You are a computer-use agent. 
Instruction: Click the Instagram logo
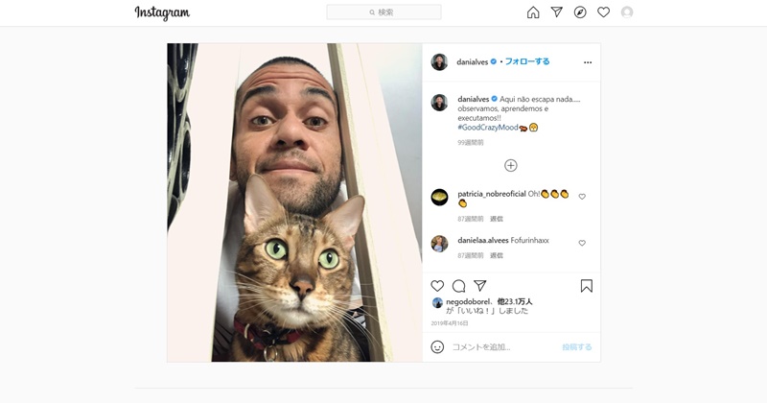click(162, 12)
